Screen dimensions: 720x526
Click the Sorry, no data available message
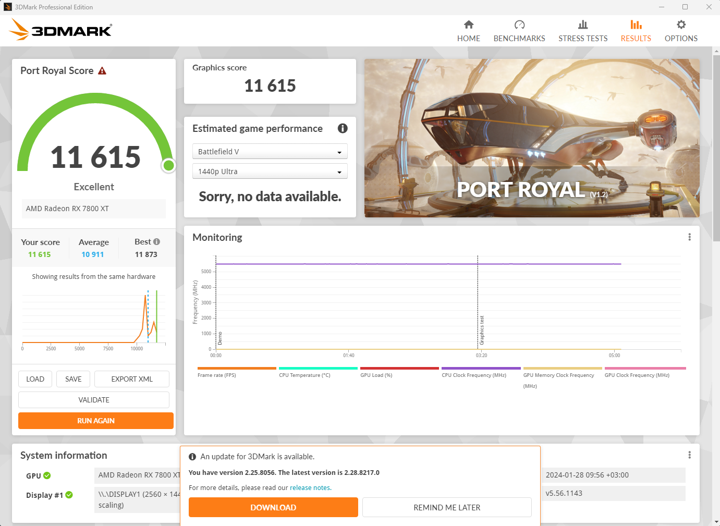pos(270,197)
